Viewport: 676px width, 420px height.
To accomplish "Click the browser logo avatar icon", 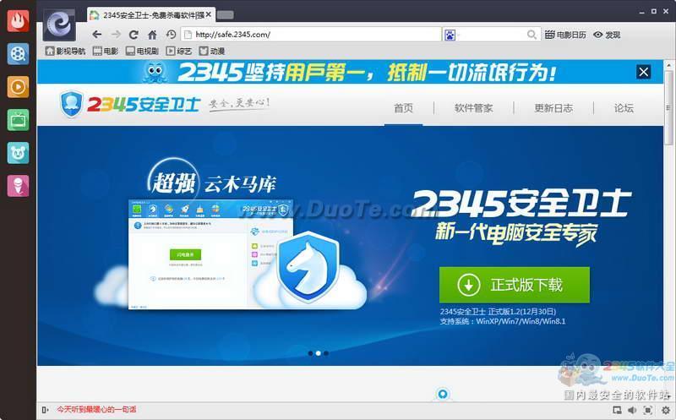I will pos(59,25).
